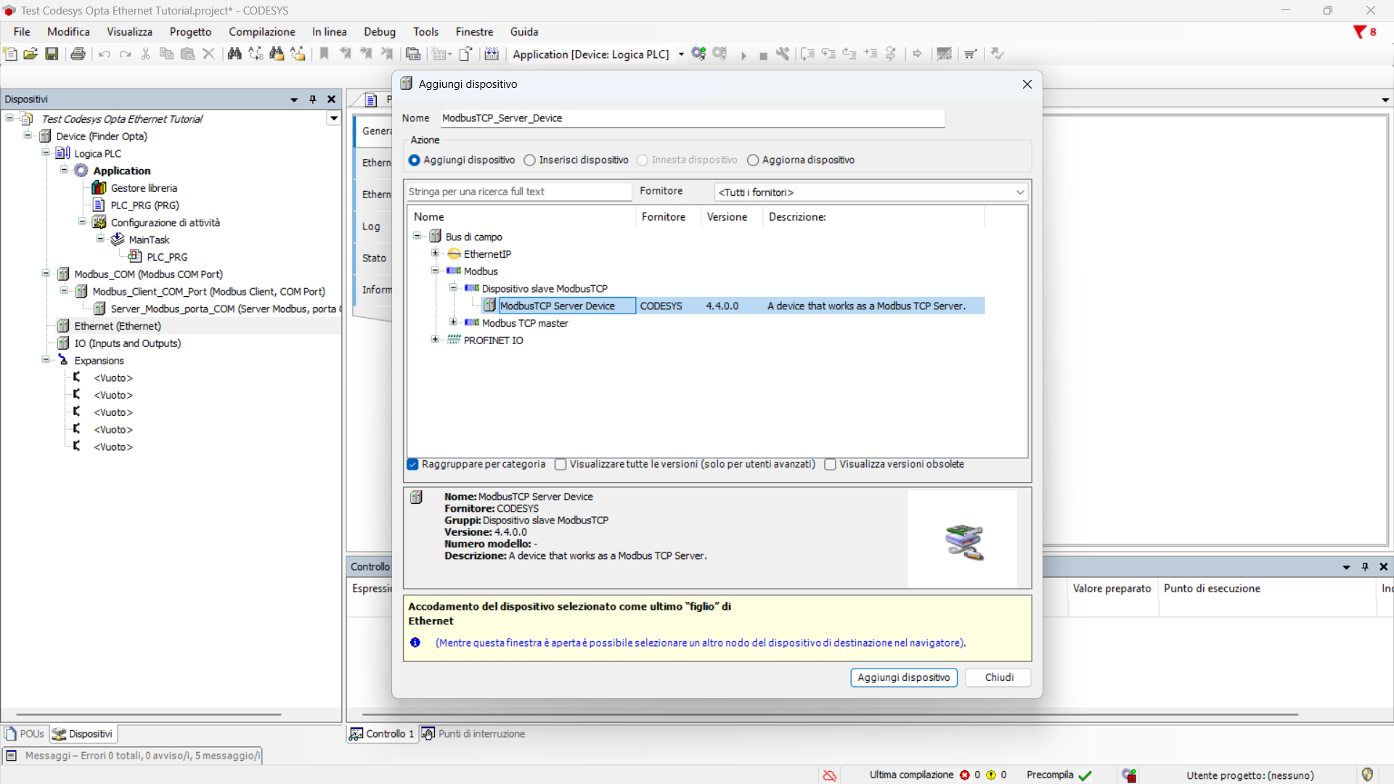Open the Fornitore vendor dropdown

871,192
